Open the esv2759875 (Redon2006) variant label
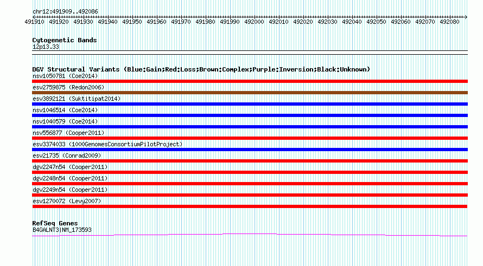483x266 pixels. click(68, 87)
